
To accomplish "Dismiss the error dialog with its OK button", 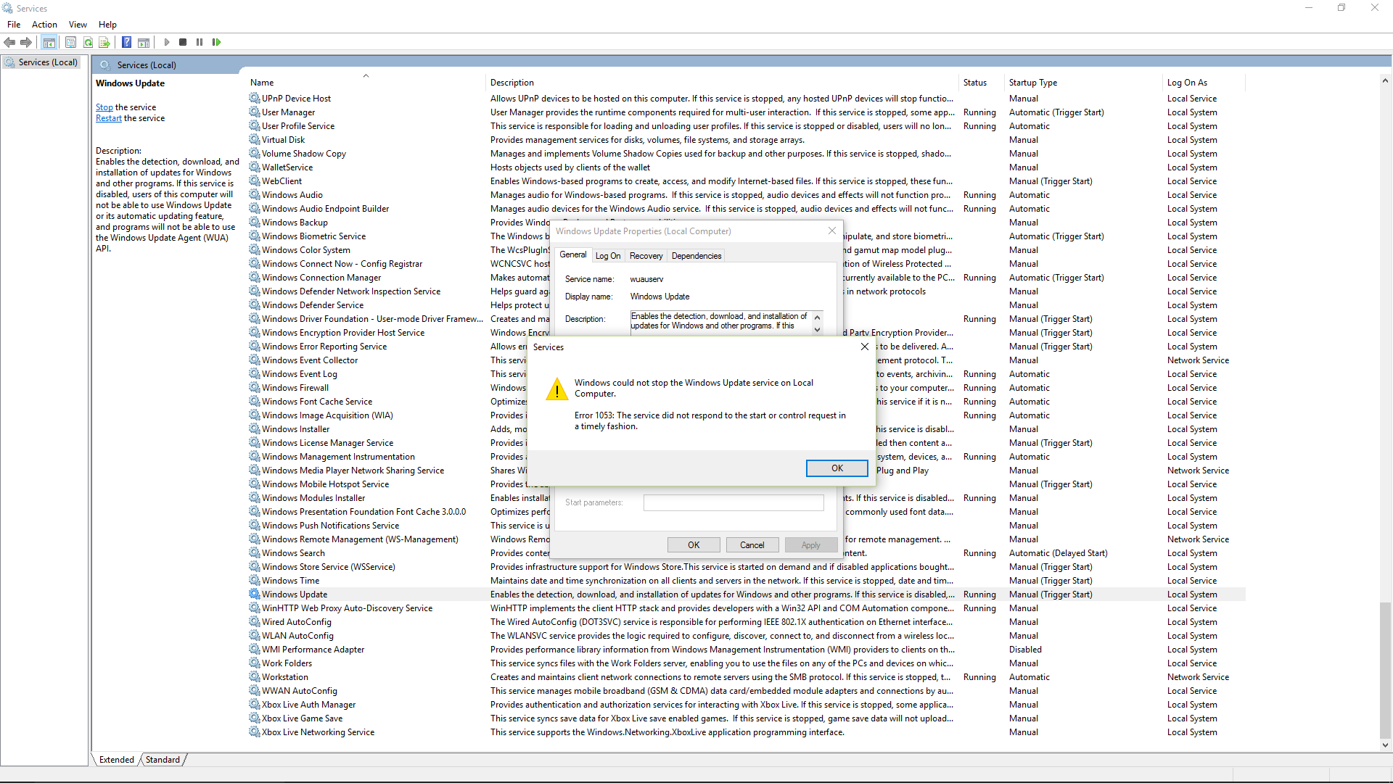I will (837, 468).
